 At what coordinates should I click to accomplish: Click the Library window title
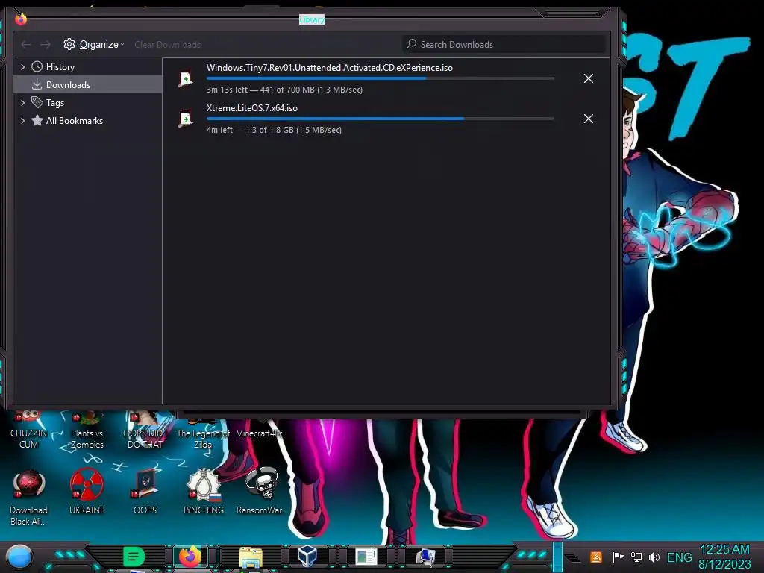pyautogui.click(x=312, y=19)
